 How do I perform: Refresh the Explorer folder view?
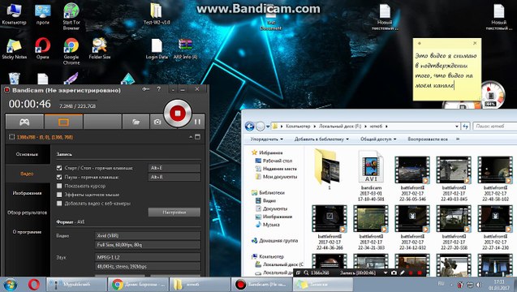point(466,127)
